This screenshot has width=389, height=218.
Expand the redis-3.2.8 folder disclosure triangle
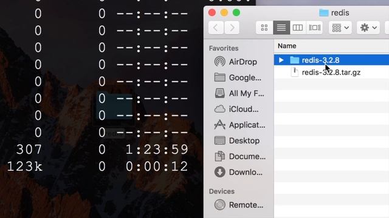(x=281, y=60)
